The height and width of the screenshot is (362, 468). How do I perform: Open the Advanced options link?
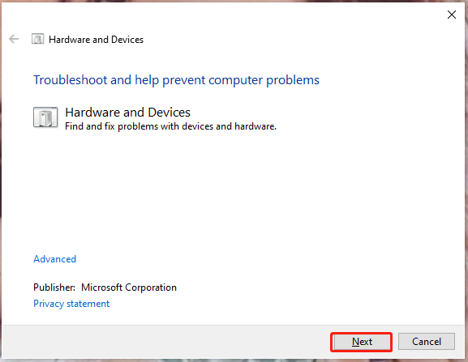[x=54, y=259]
